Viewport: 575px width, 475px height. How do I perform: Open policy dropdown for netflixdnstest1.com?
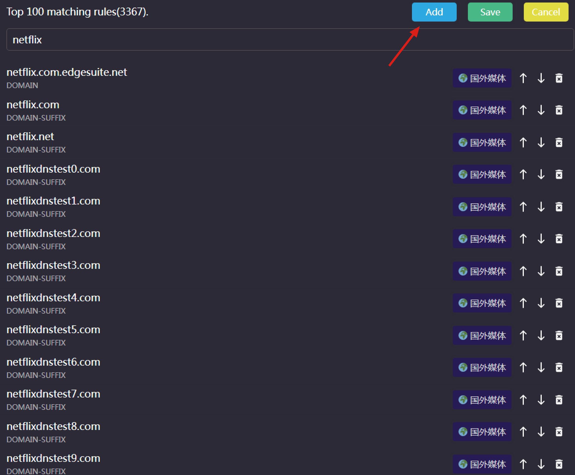click(482, 207)
